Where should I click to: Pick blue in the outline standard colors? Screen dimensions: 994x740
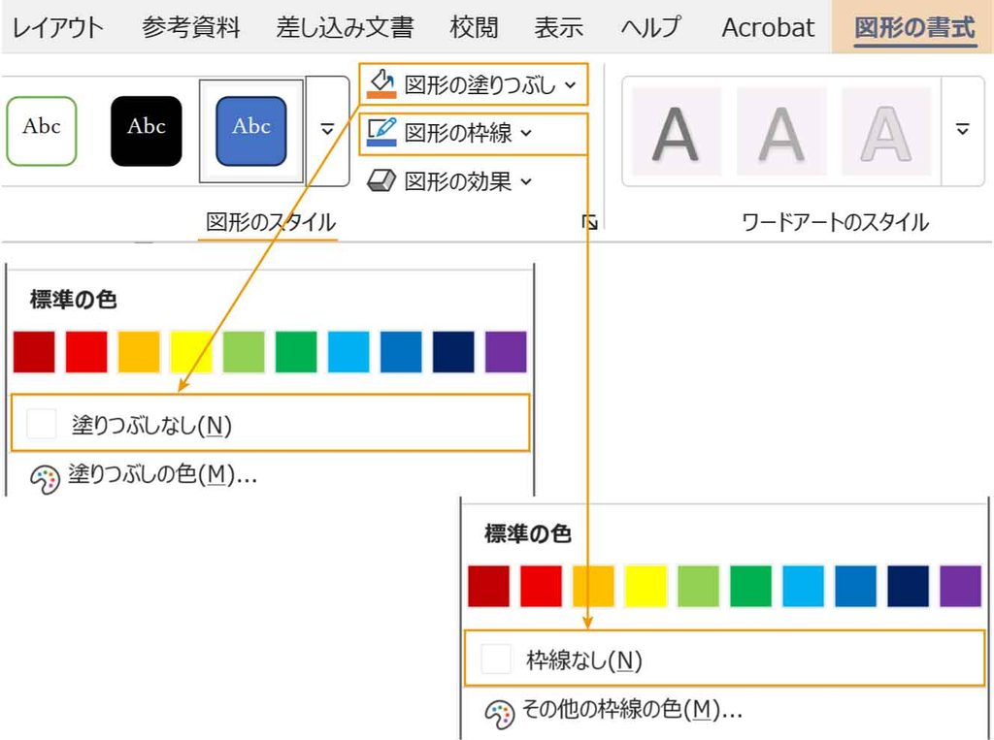pos(856,587)
